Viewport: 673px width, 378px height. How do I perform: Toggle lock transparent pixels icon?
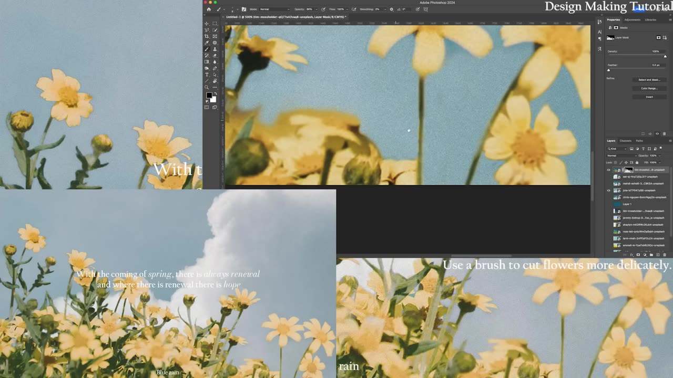[615, 162]
